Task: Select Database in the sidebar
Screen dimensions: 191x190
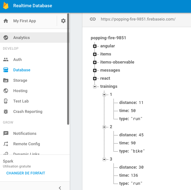Action: [x=22, y=70]
